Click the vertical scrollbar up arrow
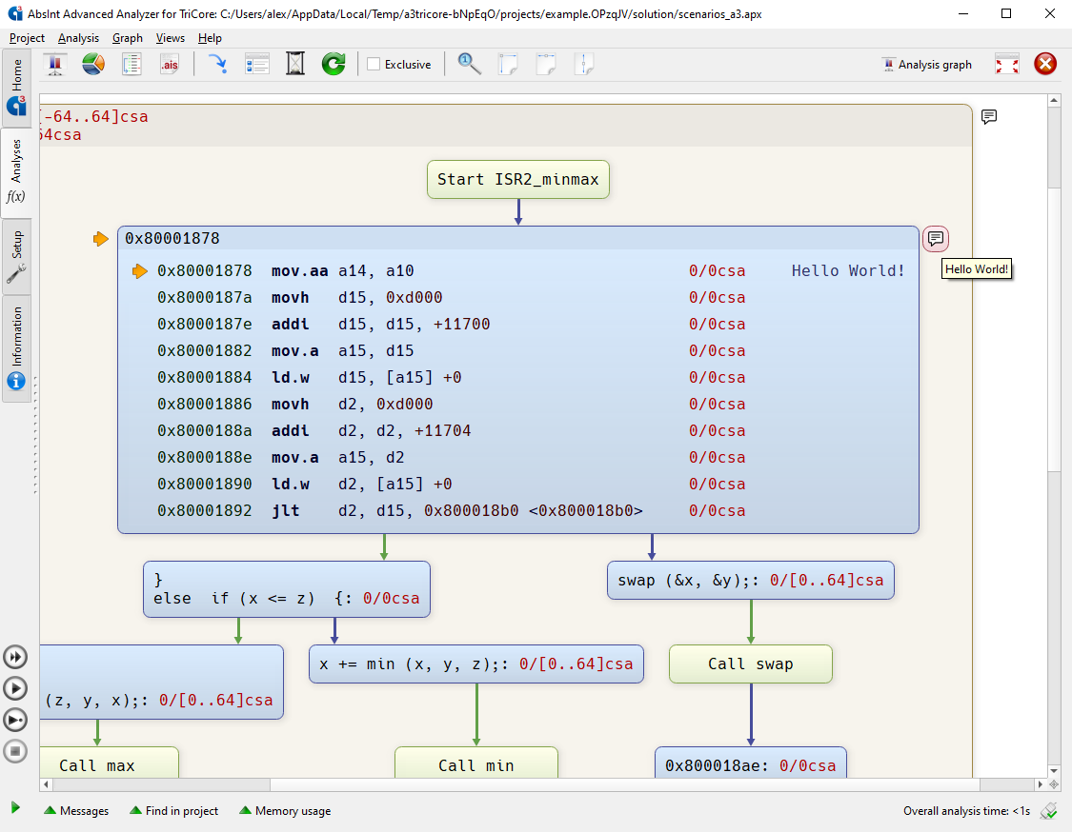This screenshot has height=832, width=1072. tap(1054, 100)
